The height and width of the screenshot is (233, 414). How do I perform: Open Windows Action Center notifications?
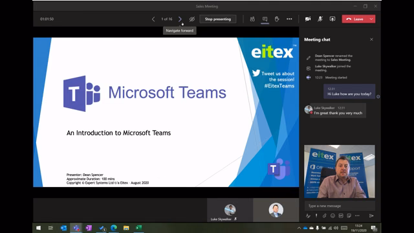374,228
